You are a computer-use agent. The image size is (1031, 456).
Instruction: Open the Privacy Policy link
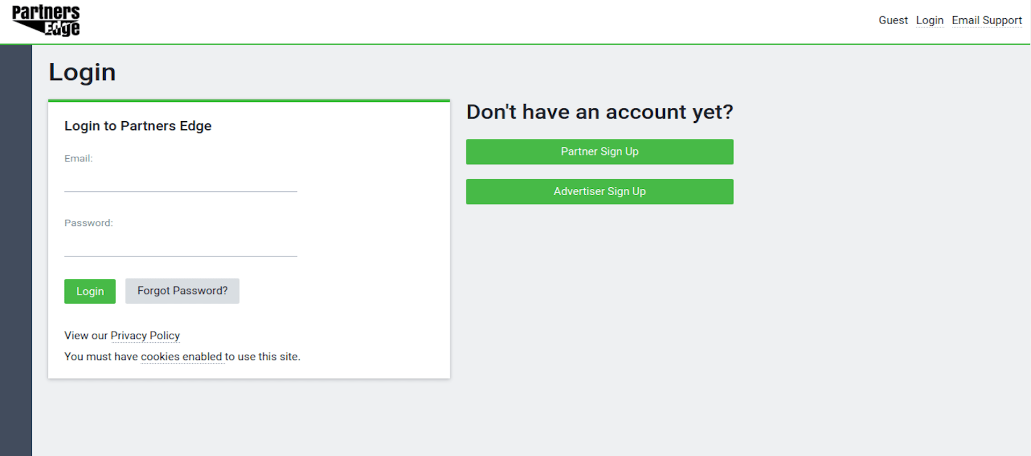click(145, 336)
